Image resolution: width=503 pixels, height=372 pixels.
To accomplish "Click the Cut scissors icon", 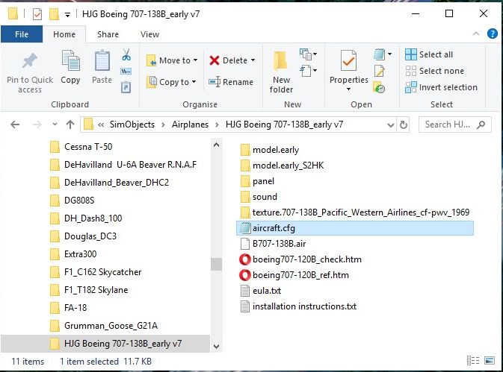I will (x=126, y=54).
